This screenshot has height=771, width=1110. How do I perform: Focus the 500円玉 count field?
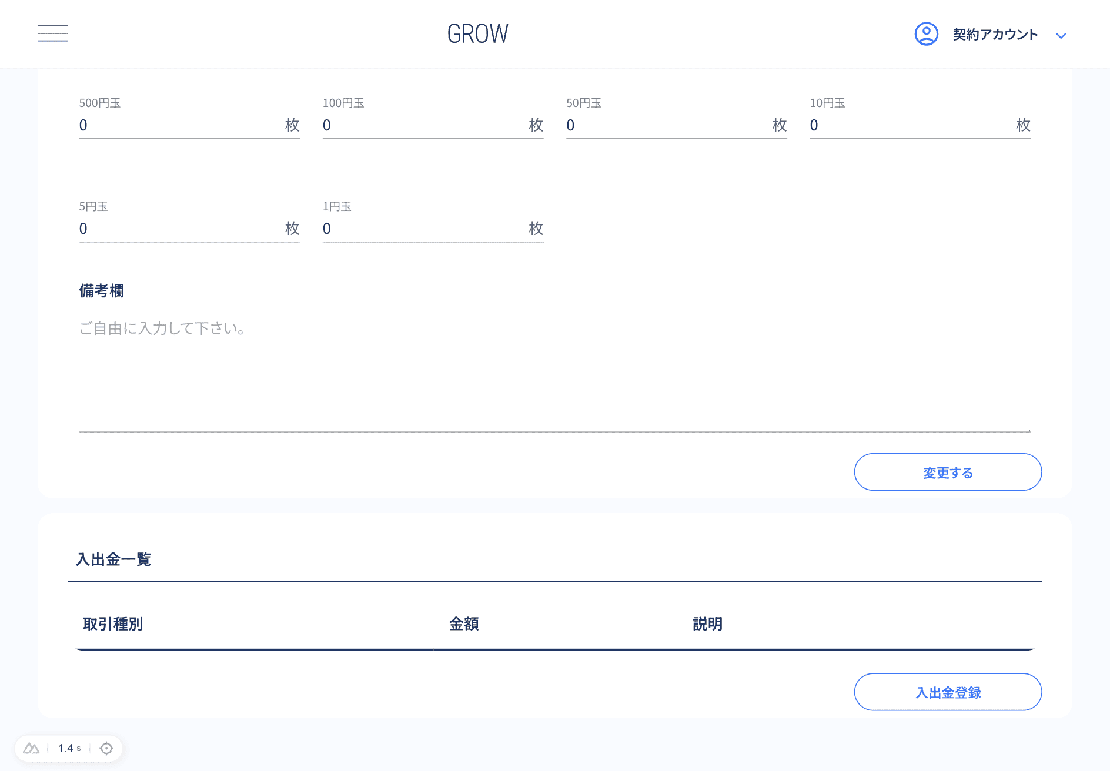[x=179, y=125]
